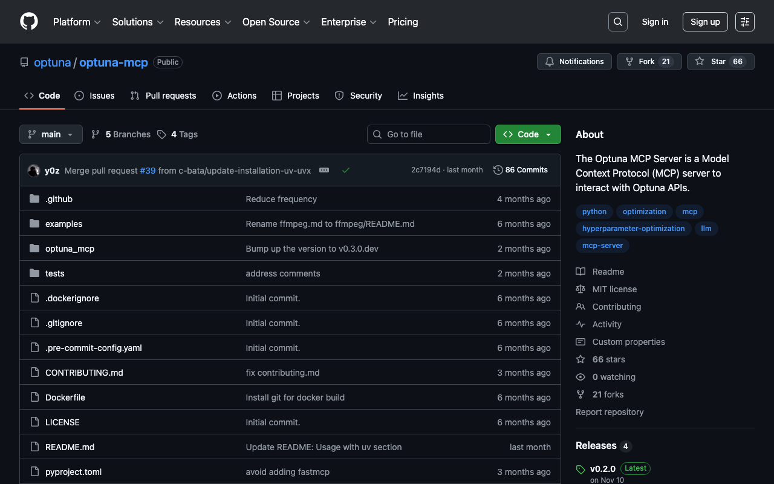
Task: Open the optuna_mcp folder
Action: pyautogui.click(x=70, y=249)
